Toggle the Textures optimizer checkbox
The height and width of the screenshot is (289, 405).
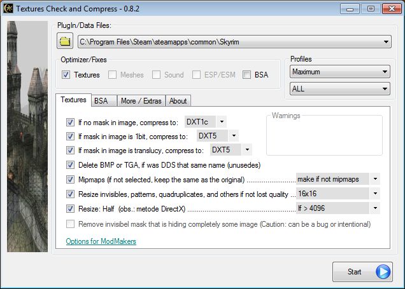66,75
